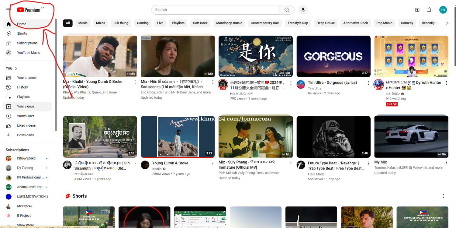Open the Khalid channel name link
Viewport: 456px width, 228px height.
coord(157,169)
